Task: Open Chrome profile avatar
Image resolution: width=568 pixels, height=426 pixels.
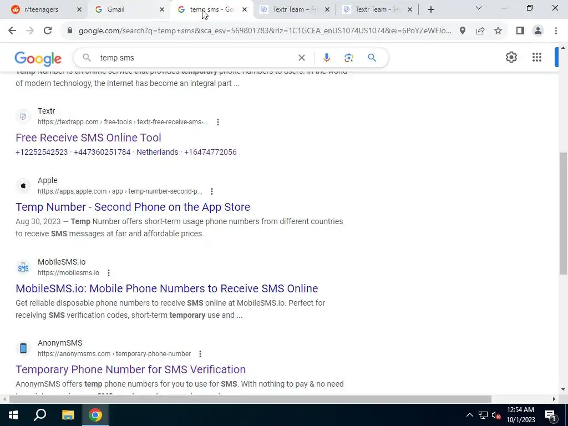Action: click(x=538, y=31)
